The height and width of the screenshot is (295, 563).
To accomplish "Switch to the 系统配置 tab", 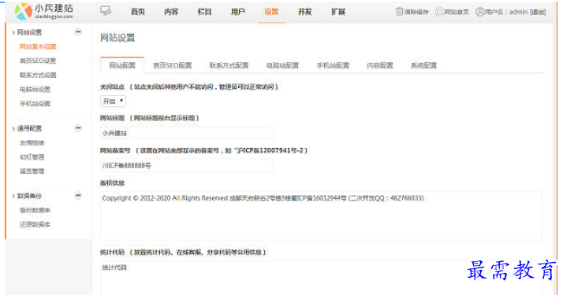I will tap(423, 65).
